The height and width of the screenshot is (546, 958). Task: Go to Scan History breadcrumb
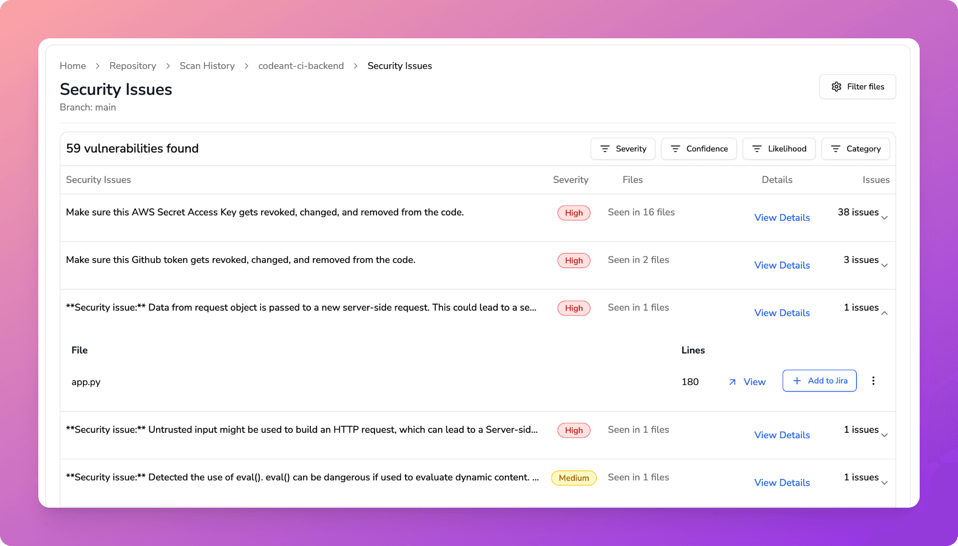click(207, 66)
